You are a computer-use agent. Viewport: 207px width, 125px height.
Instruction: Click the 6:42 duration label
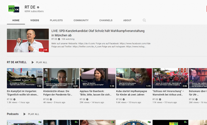[76, 86]
